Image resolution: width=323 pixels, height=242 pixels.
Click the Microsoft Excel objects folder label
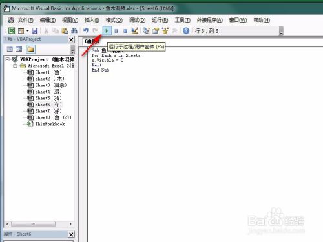(x=51, y=66)
